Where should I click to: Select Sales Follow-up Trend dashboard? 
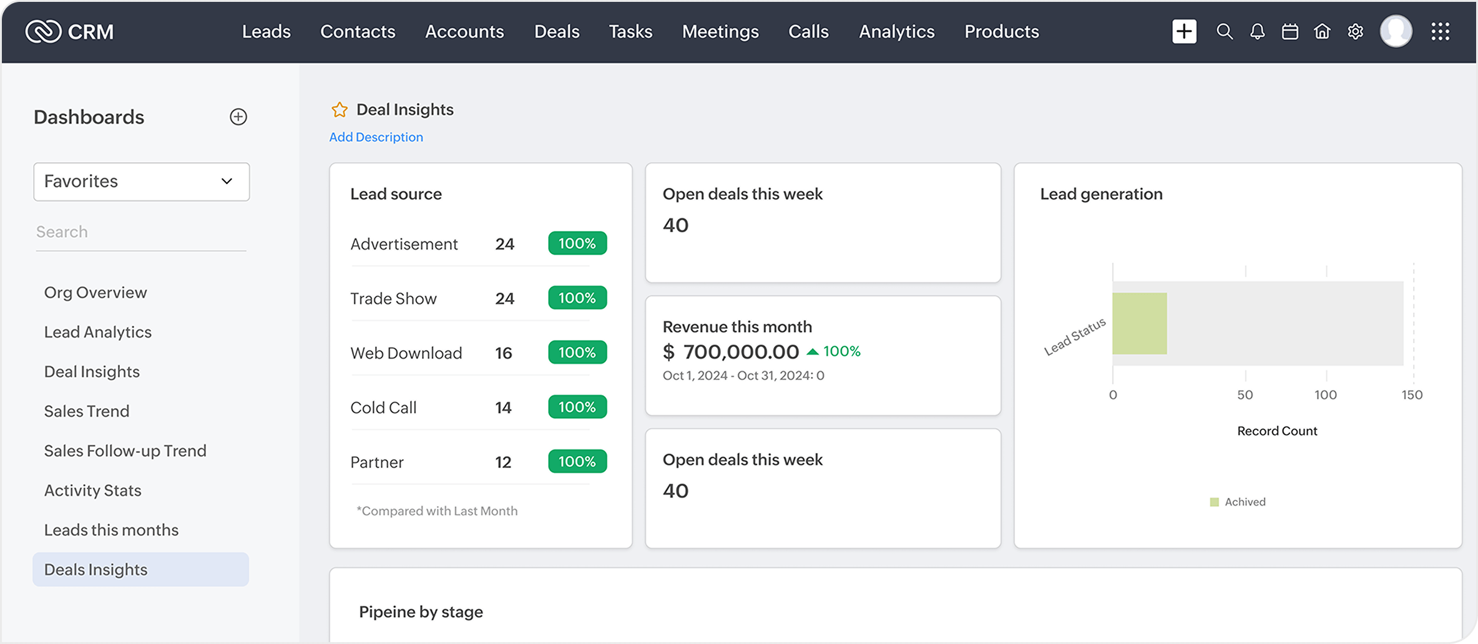coord(125,451)
